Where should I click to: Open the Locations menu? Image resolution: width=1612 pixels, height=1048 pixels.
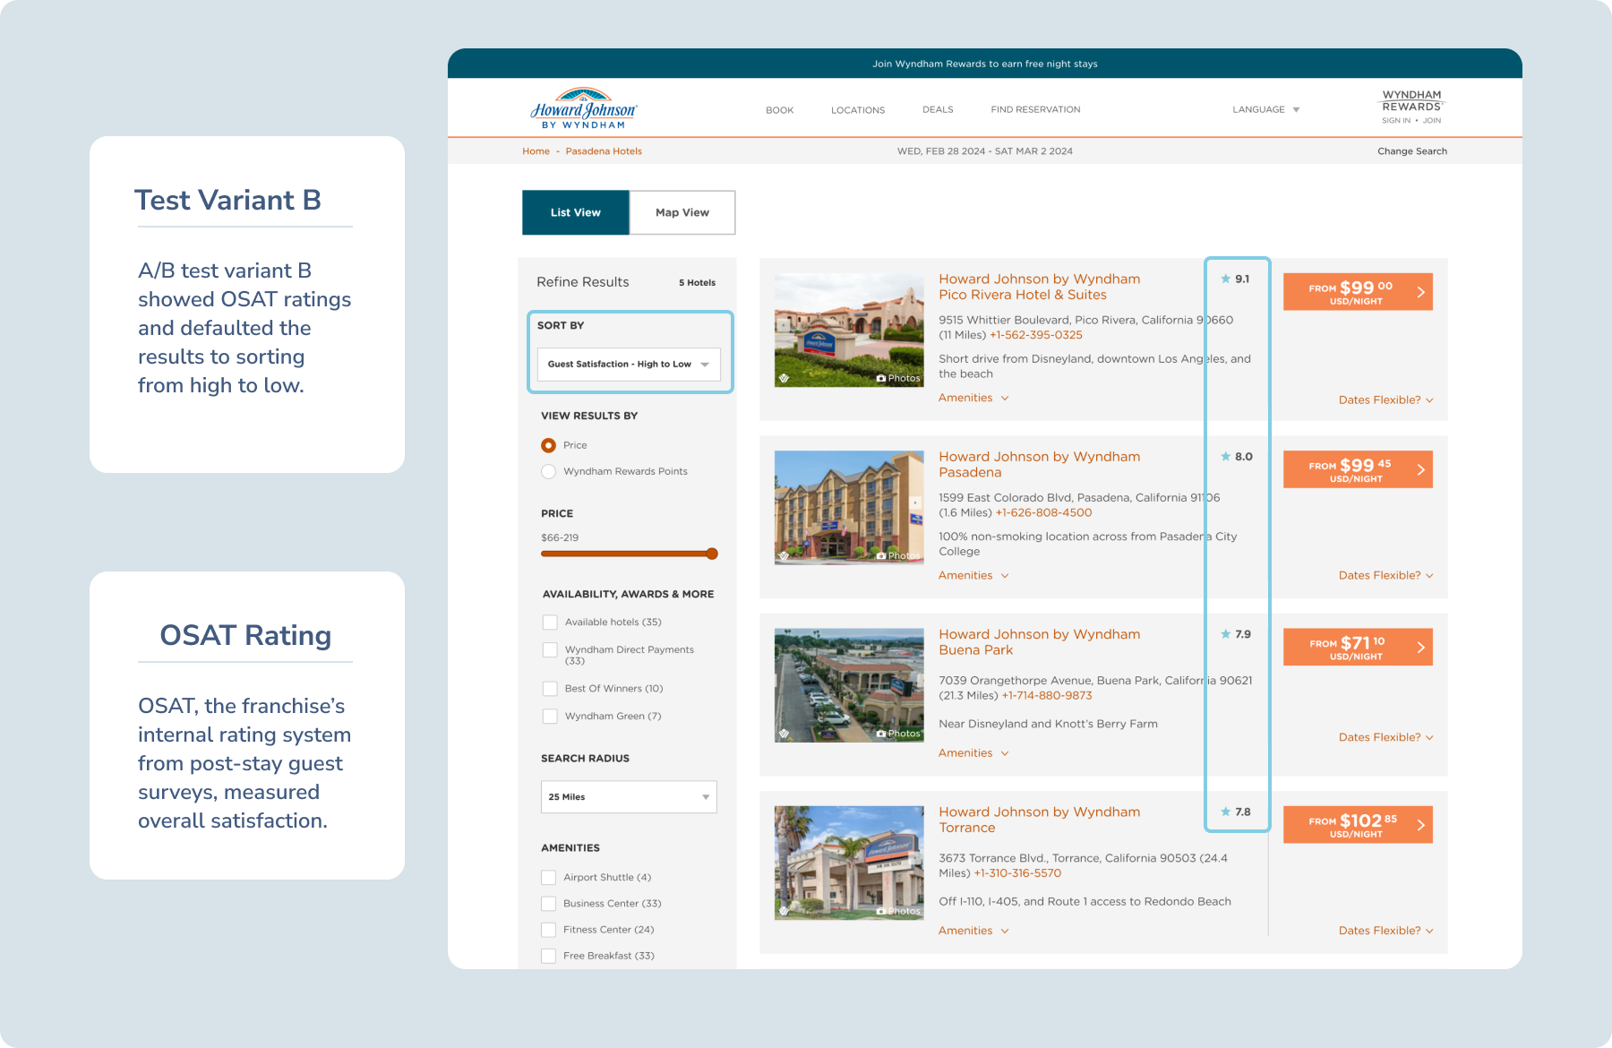click(x=857, y=110)
